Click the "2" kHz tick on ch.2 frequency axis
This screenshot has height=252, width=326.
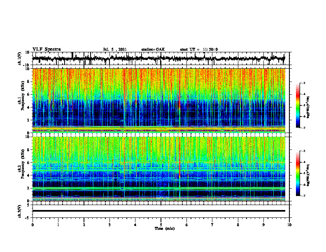(x=29, y=188)
